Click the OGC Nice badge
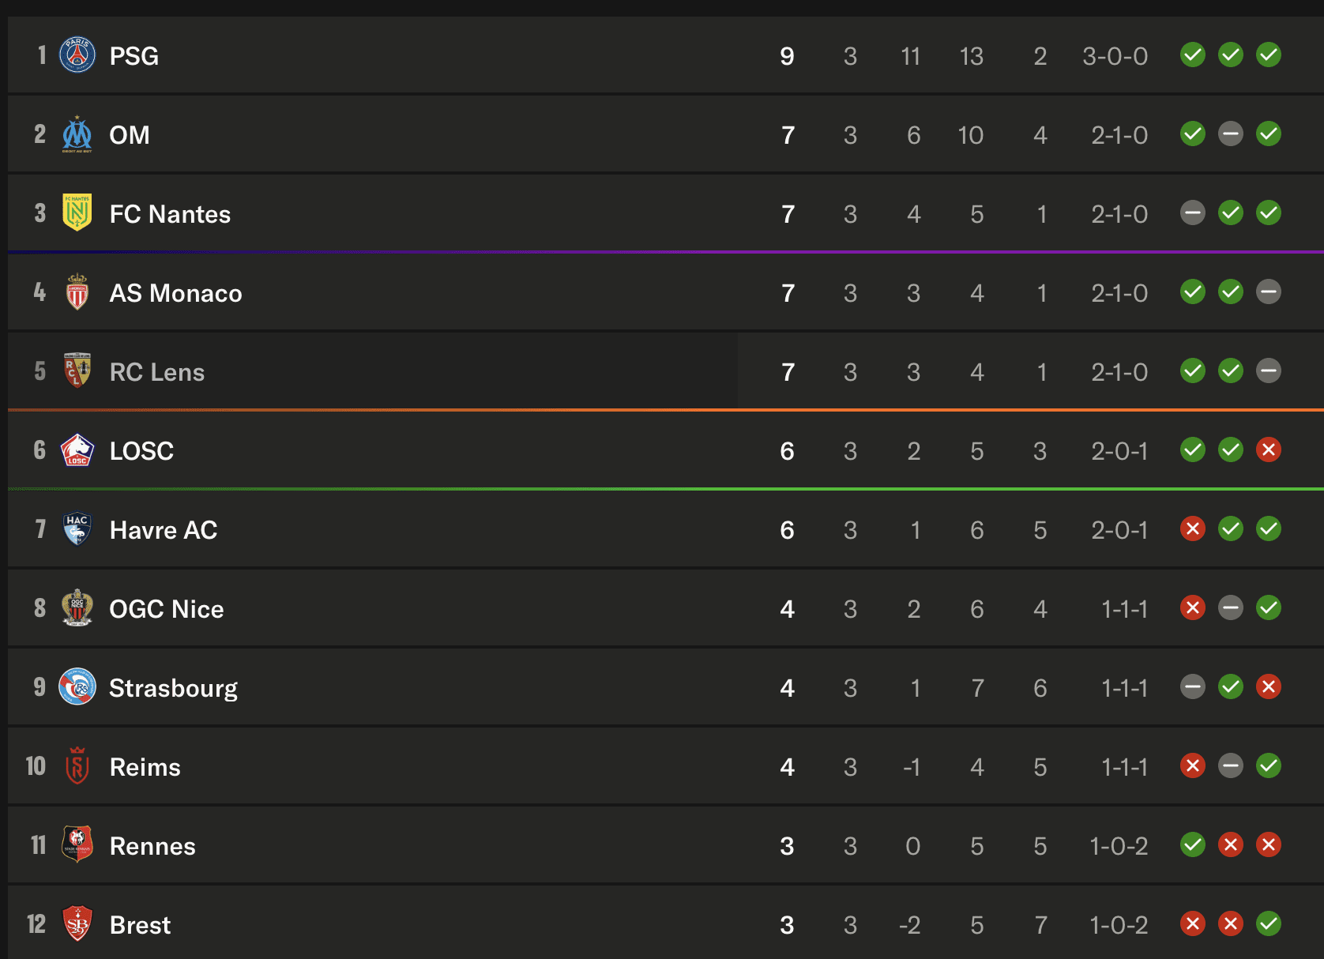The width and height of the screenshot is (1324, 959). (x=77, y=607)
